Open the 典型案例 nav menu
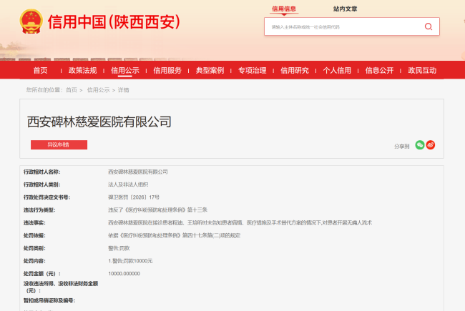This screenshot has height=311, width=465. [210, 70]
